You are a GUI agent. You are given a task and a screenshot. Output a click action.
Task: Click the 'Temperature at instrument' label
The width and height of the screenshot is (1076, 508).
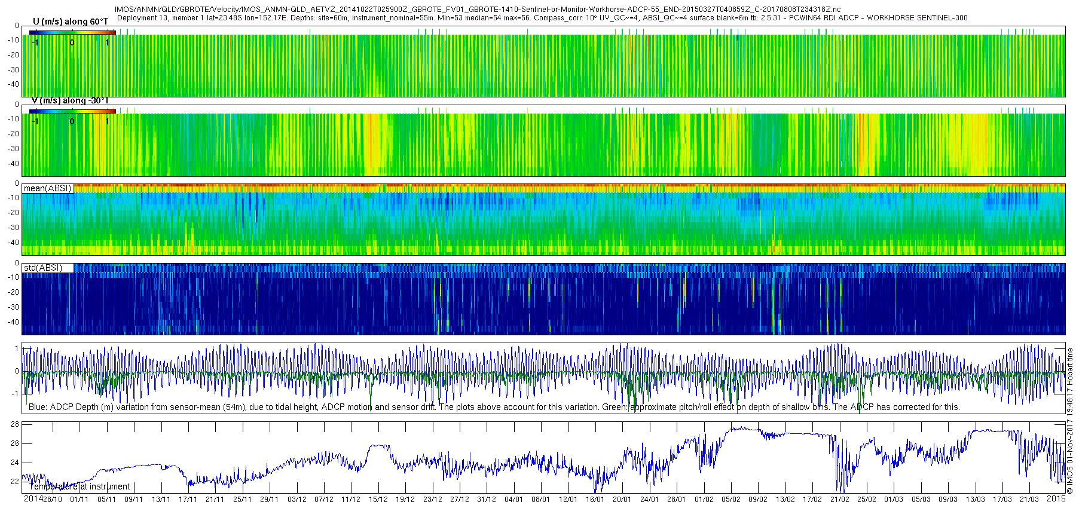point(80,486)
